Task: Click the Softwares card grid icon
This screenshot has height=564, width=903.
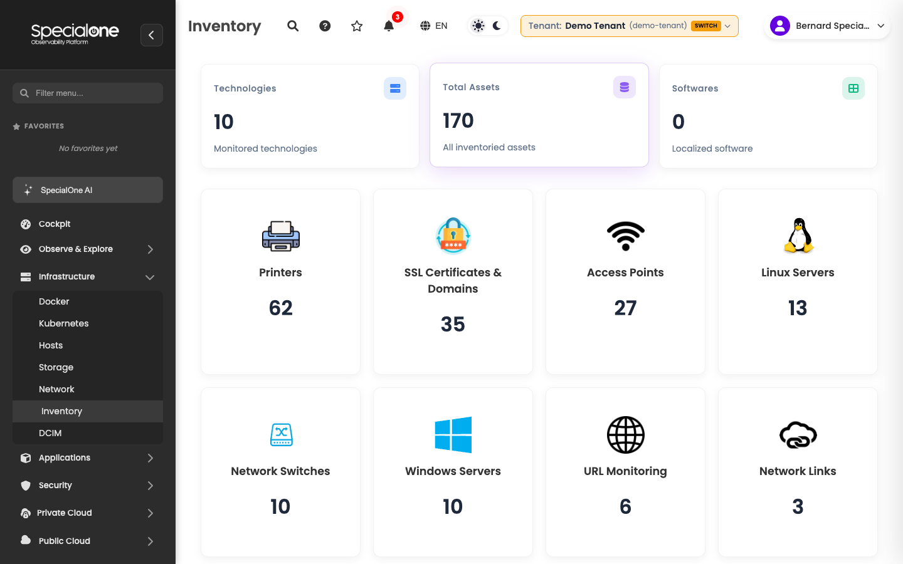Action: pyautogui.click(x=853, y=88)
